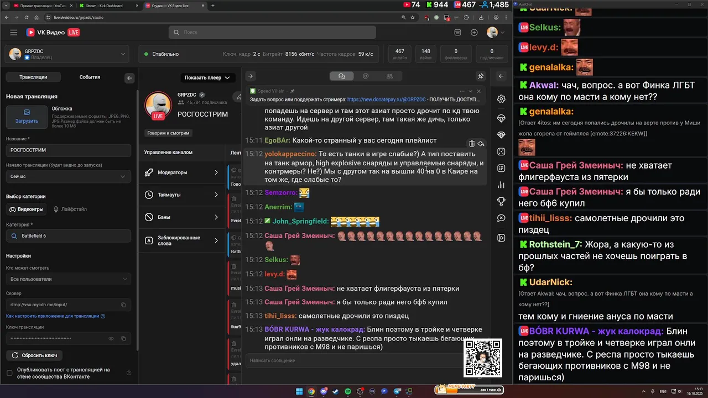Open the statistics bars icon

point(501,185)
